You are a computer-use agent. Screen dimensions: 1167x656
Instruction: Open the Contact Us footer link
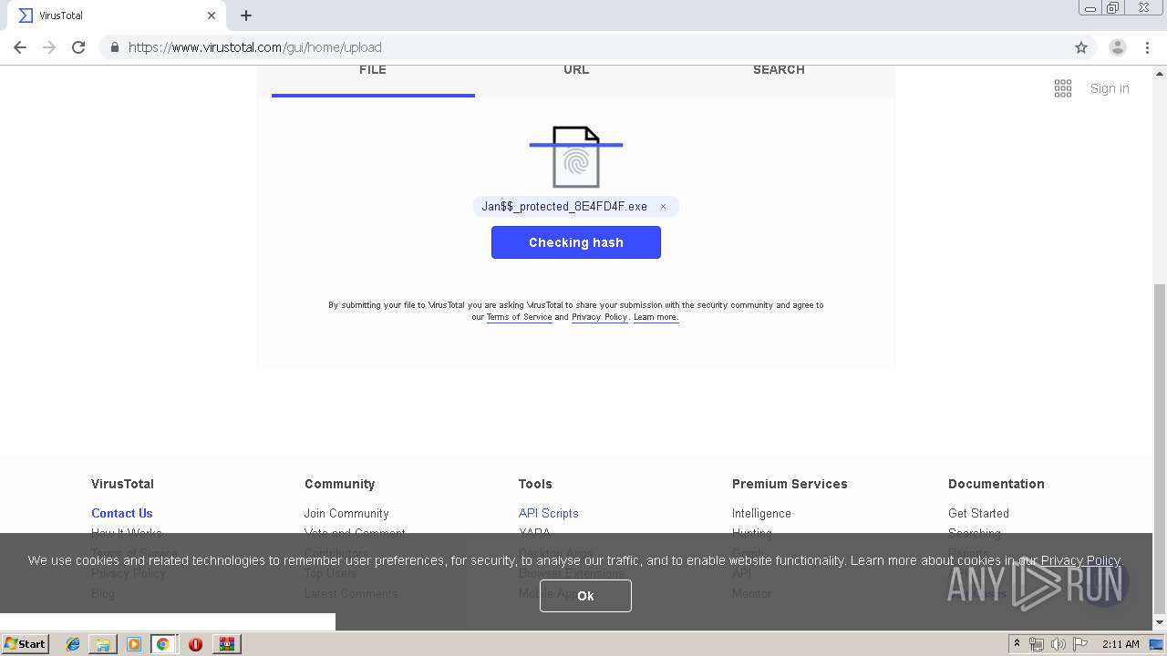(x=122, y=513)
